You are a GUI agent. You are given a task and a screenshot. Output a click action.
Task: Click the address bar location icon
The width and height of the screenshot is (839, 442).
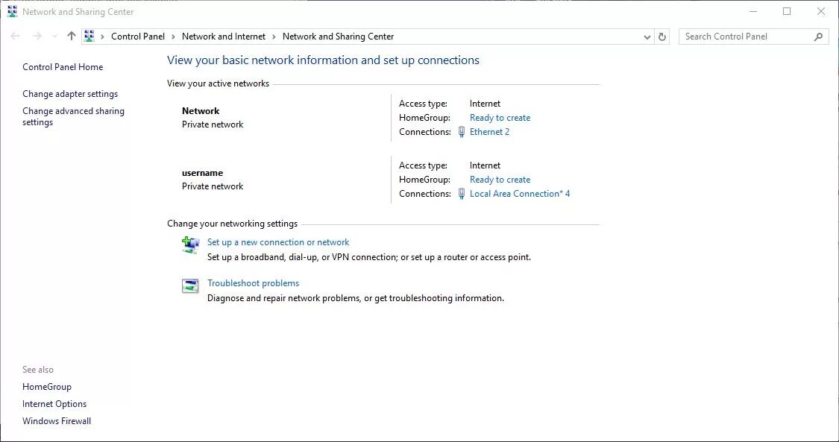click(x=89, y=37)
